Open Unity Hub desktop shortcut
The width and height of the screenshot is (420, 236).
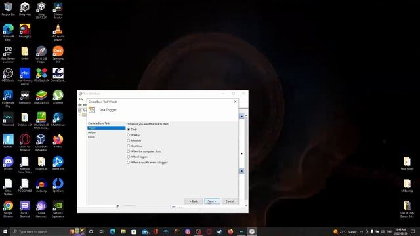[25, 9]
